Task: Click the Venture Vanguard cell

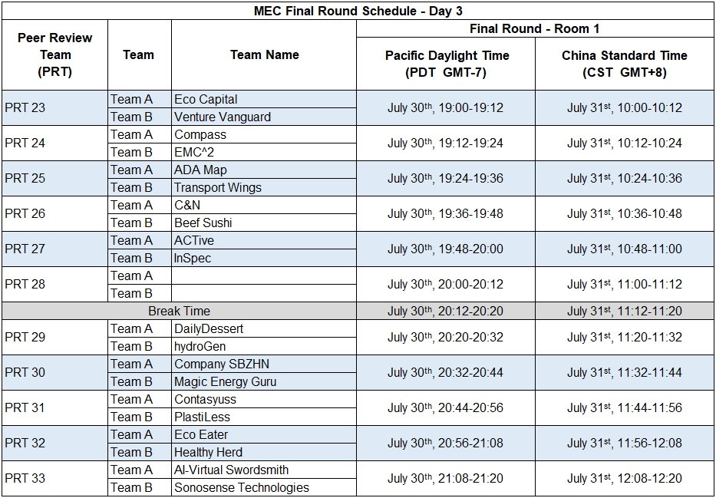Action: pos(263,117)
